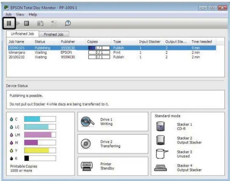The image size is (230, 181).
Task: Click the Stacker 1 CD-R icon
Action: click(160, 126)
